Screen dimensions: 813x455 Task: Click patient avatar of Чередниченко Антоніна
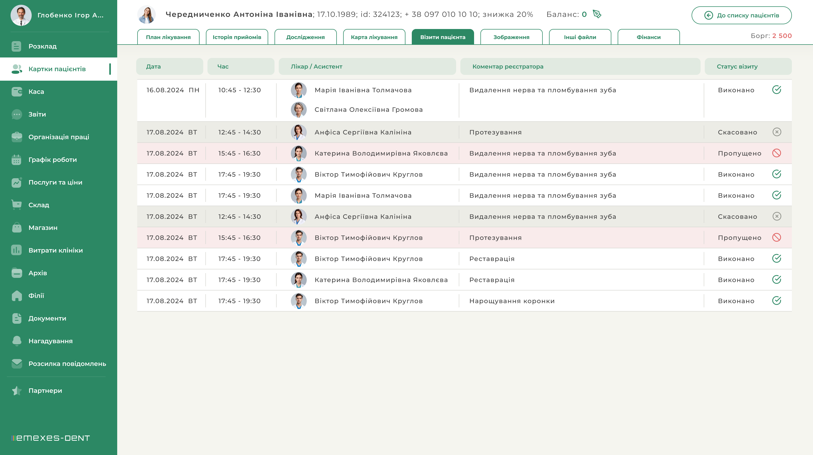click(x=146, y=14)
